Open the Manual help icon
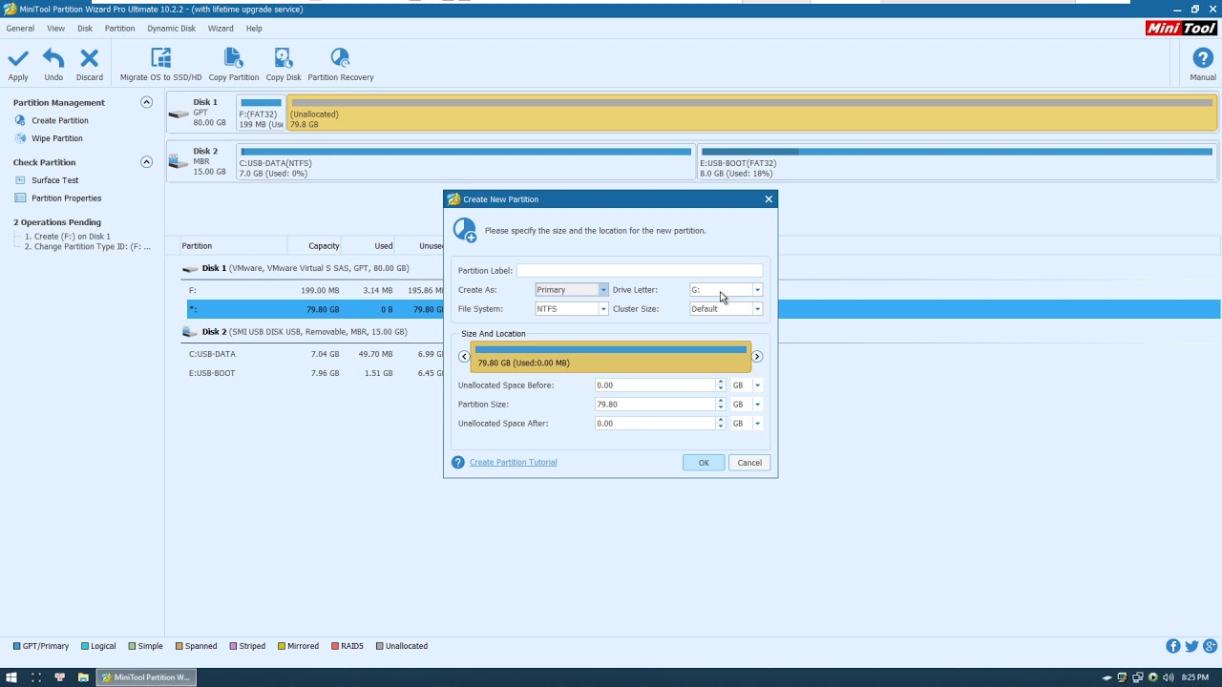Screen dimensions: 1222x687 coord(1203,58)
